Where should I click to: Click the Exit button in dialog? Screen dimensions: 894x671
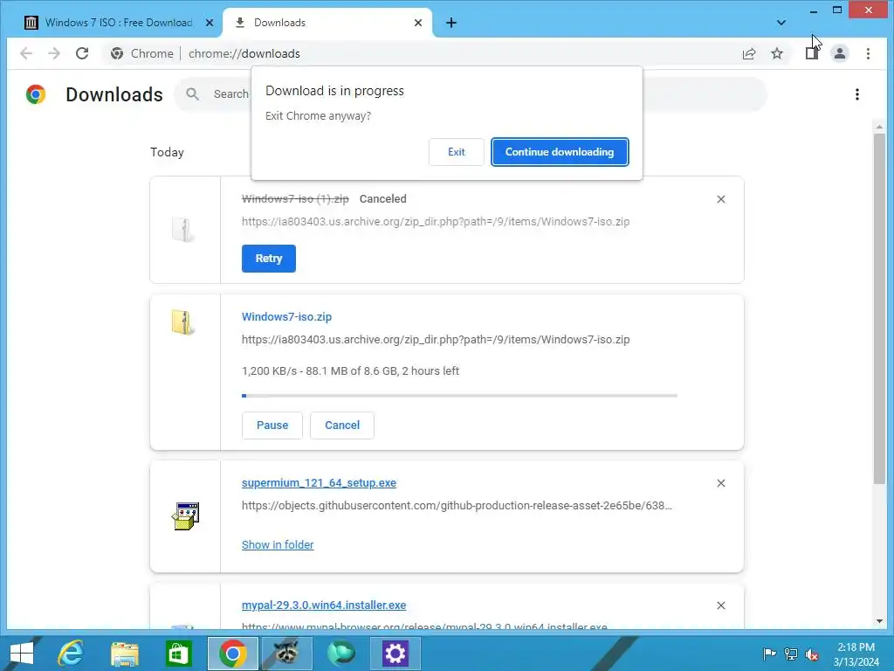[x=456, y=152]
